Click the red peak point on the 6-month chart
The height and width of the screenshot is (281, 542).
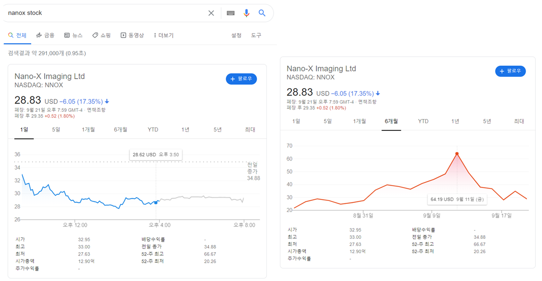457,153
